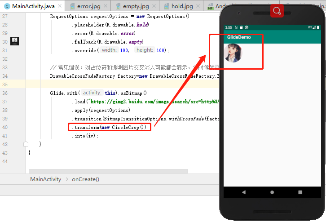Collapse the method fold marker at line 42

coord(26,144)
